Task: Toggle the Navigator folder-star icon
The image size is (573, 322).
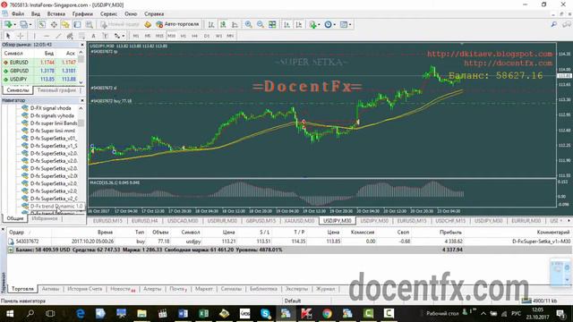Action: tap(65, 24)
